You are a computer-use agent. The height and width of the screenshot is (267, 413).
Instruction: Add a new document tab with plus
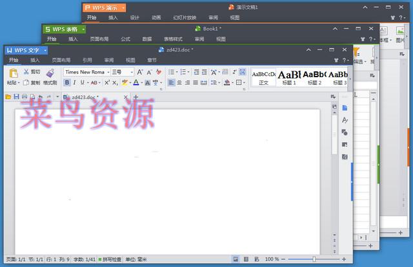(x=136, y=97)
